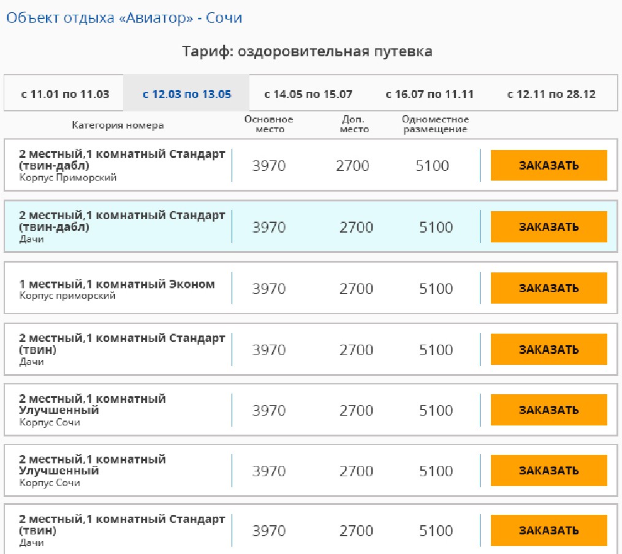Click the Тариф: оздоровительная путевка heading
The image size is (622, 554).
(307, 51)
